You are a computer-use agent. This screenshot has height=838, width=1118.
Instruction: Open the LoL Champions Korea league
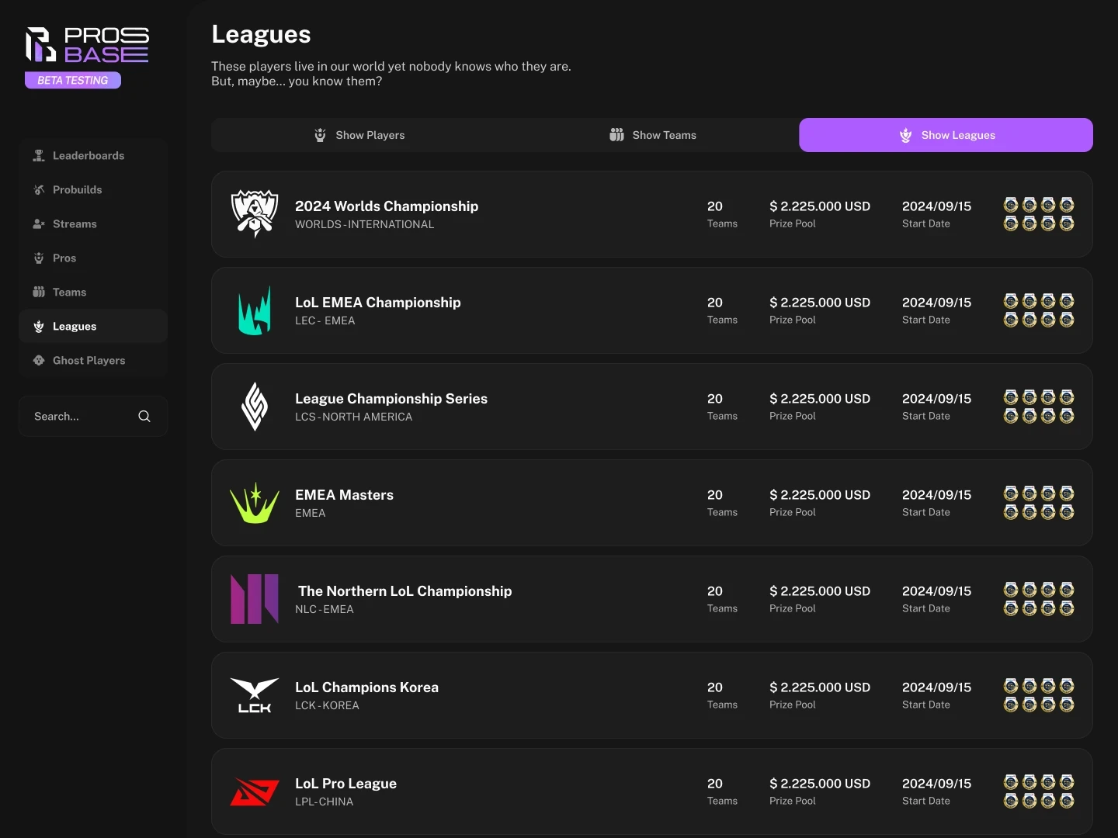(x=652, y=695)
